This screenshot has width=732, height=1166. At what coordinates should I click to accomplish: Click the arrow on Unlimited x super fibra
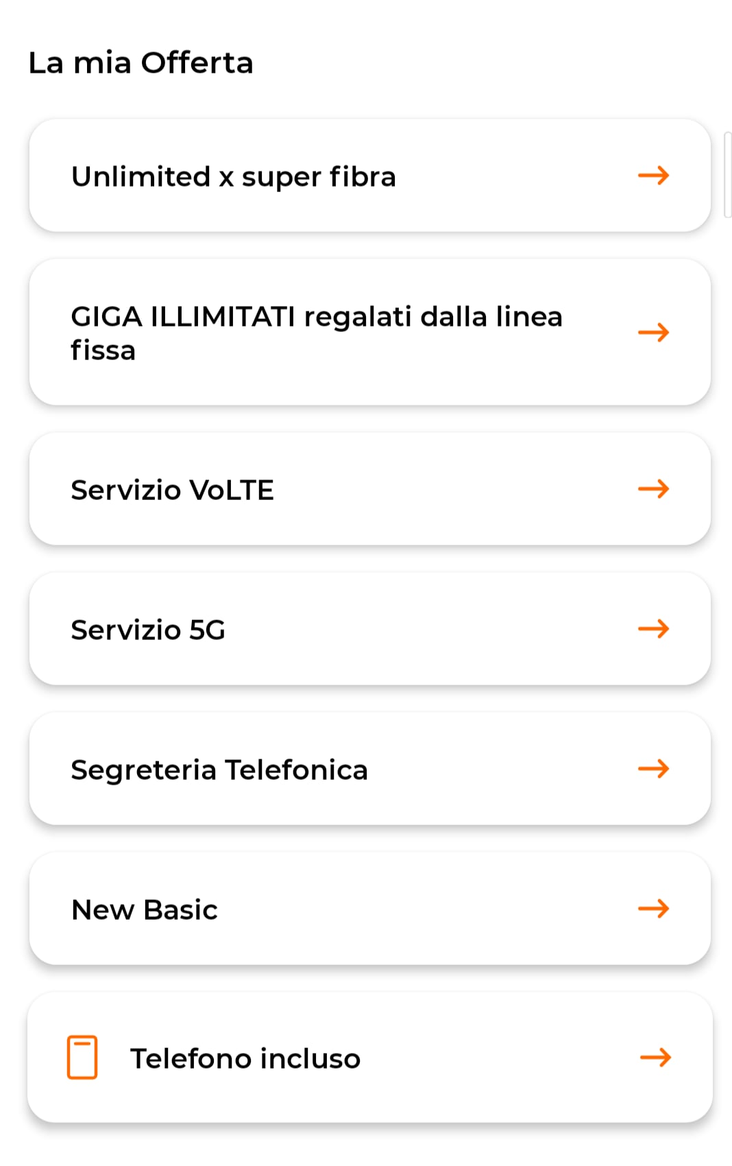[x=653, y=176]
